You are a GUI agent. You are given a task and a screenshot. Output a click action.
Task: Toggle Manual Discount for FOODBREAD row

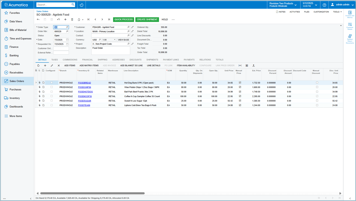tap(317, 83)
